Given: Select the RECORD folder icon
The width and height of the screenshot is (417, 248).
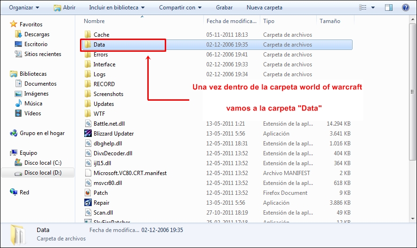Looking at the screenshot, I should (x=88, y=84).
